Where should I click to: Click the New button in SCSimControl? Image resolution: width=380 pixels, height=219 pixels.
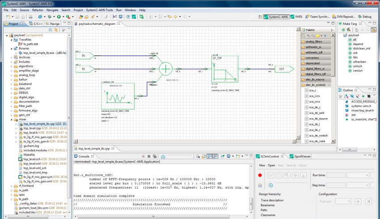pyautogui.click(x=262, y=165)
